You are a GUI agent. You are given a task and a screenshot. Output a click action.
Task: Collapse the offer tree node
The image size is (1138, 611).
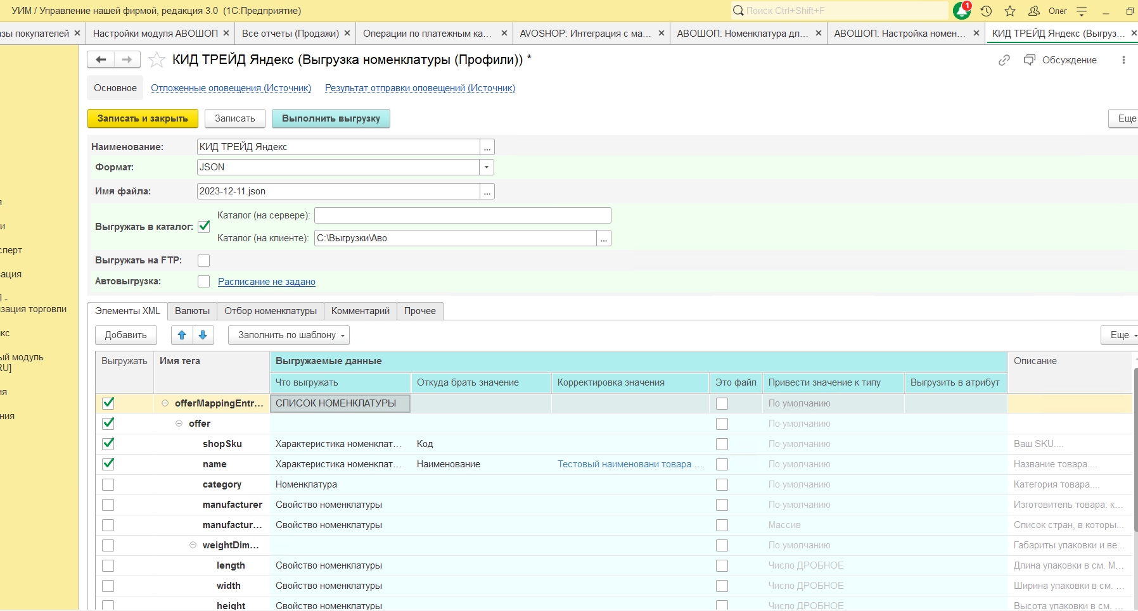pyautogui.click(x=179, y=424)
